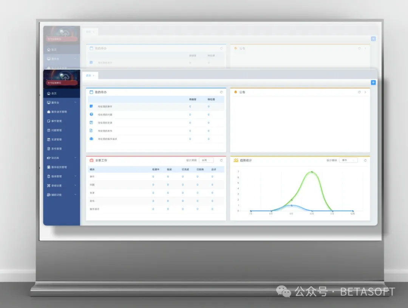Viewport: 408px width, 308px height.
Task: Click the 待处理的问题 text label
Action: [105, 115]
